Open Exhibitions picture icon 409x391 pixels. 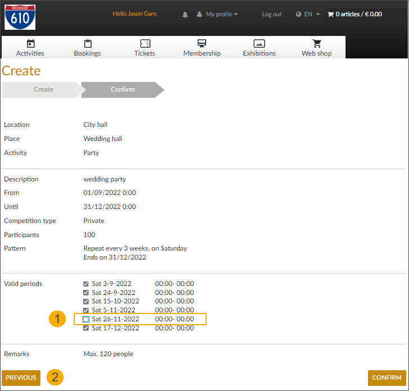[x=259, y=43]
